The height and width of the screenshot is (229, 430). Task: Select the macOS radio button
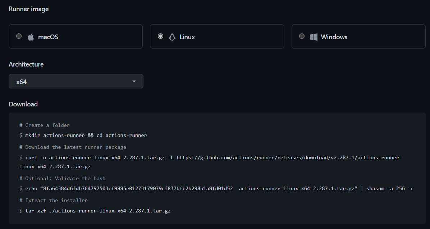point(19,36)
